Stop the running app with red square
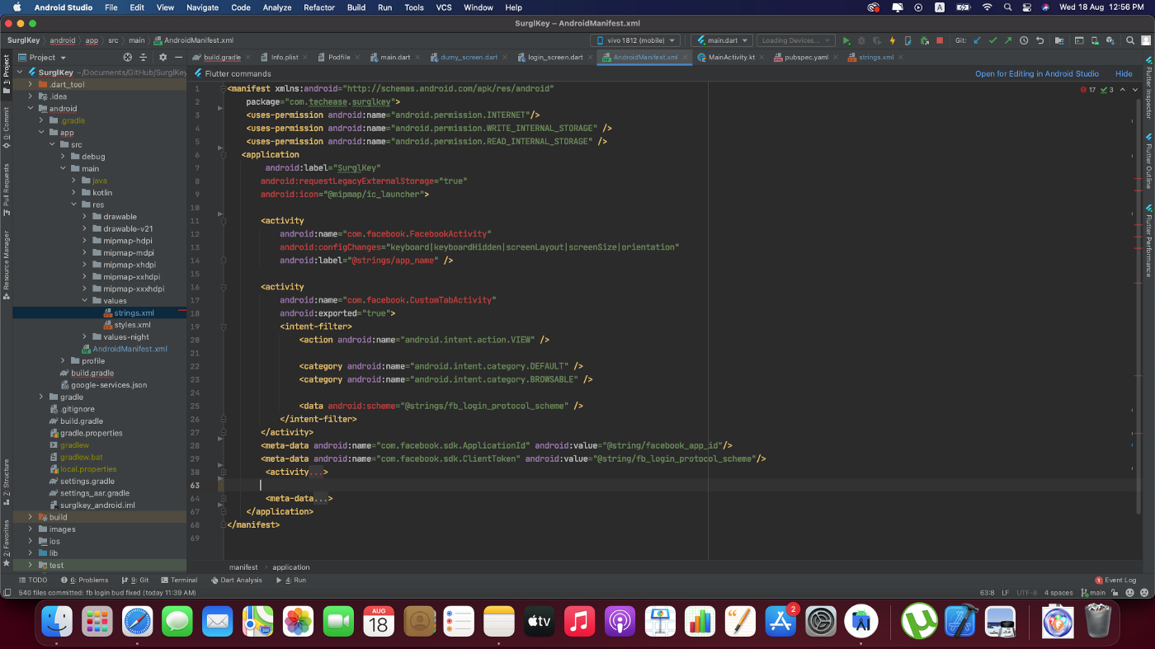This screenshot has width=1155, height=649. coord(940,40)
